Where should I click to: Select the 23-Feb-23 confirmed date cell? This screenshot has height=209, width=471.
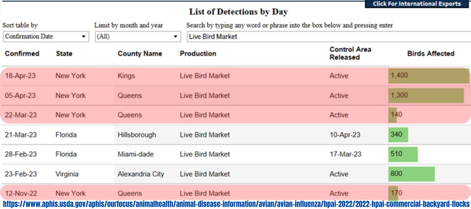coord(20,174)
